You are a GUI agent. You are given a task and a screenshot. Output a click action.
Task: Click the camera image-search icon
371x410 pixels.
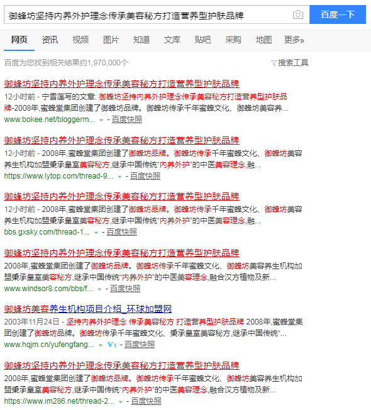[x=298, y=14]
